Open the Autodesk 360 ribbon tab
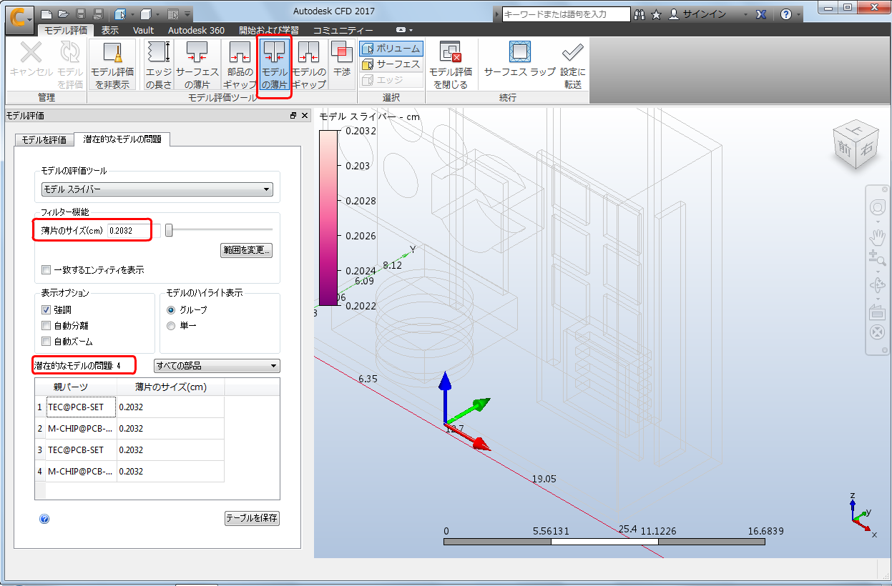 click(196, 30)
